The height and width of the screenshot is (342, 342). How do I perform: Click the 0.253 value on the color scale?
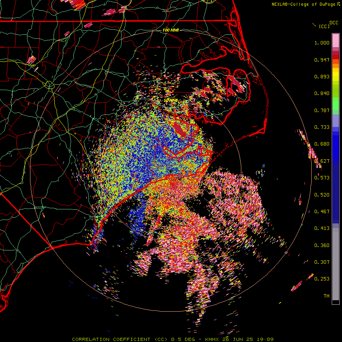click(x=322, y=279)
